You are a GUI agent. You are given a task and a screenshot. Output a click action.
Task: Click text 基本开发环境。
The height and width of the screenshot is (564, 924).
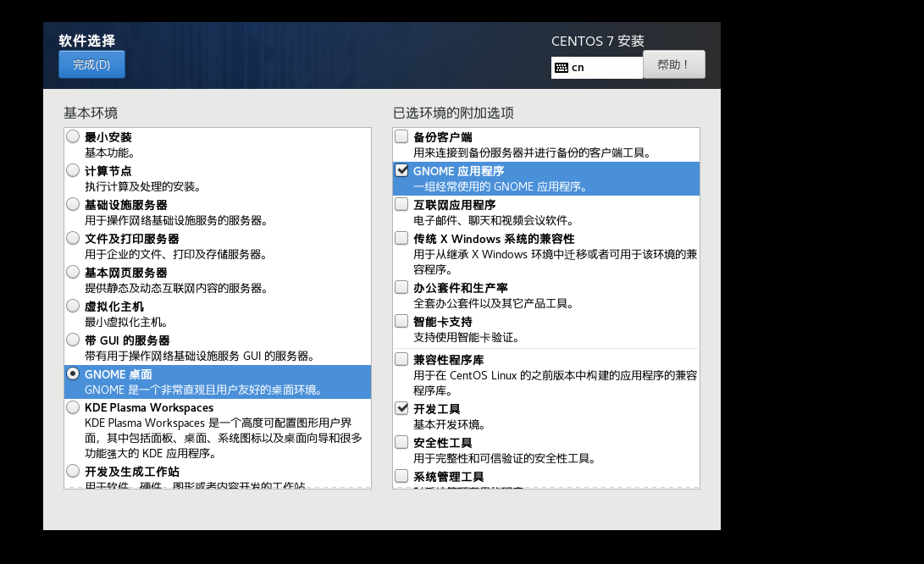(x=450, y=424)
